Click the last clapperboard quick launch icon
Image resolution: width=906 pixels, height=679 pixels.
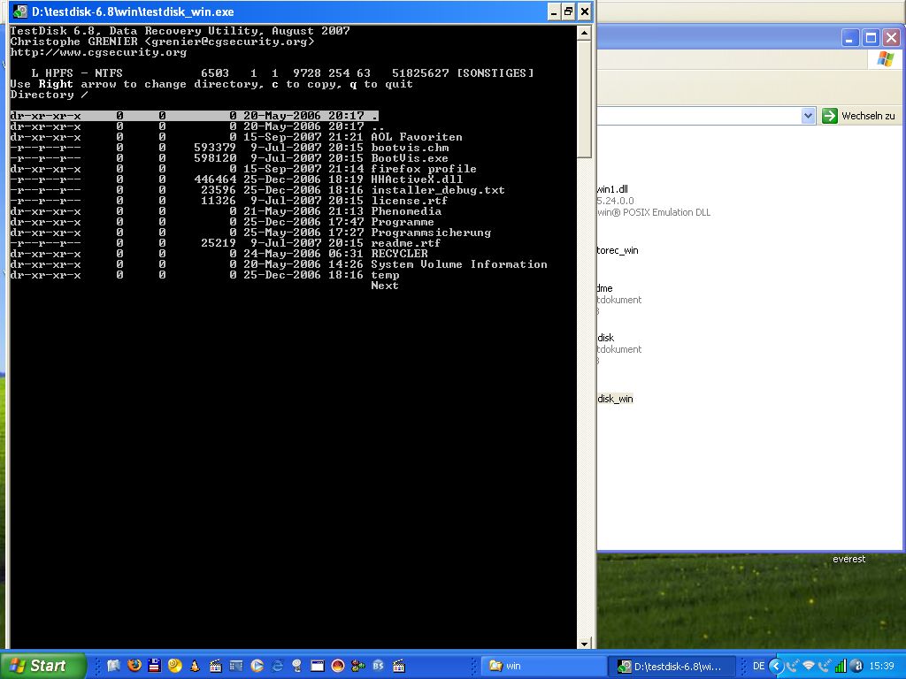tap(399, 666)
